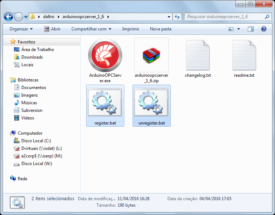Select the readme.txt file icon
Screen dimensions: 275x215
pyautogui.click(x=244, y=55)
